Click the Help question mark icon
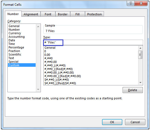This screenshot has width=150, height=130. [131, 4]
